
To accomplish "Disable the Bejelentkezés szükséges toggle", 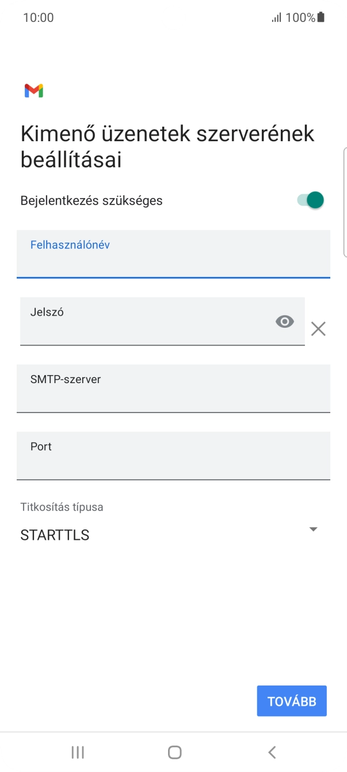I will point(309,200).
